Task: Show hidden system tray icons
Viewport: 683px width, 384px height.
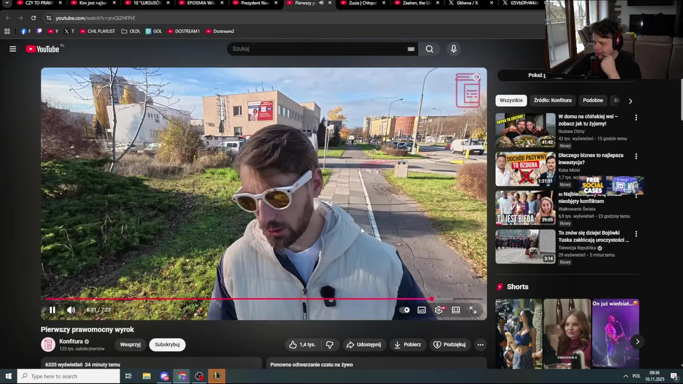Action: (x=625, y=376)
